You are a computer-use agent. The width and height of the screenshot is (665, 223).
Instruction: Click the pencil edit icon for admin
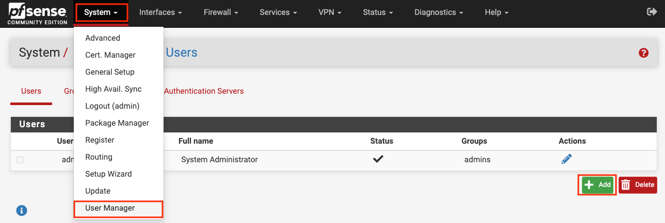click(x=566, y=159)
